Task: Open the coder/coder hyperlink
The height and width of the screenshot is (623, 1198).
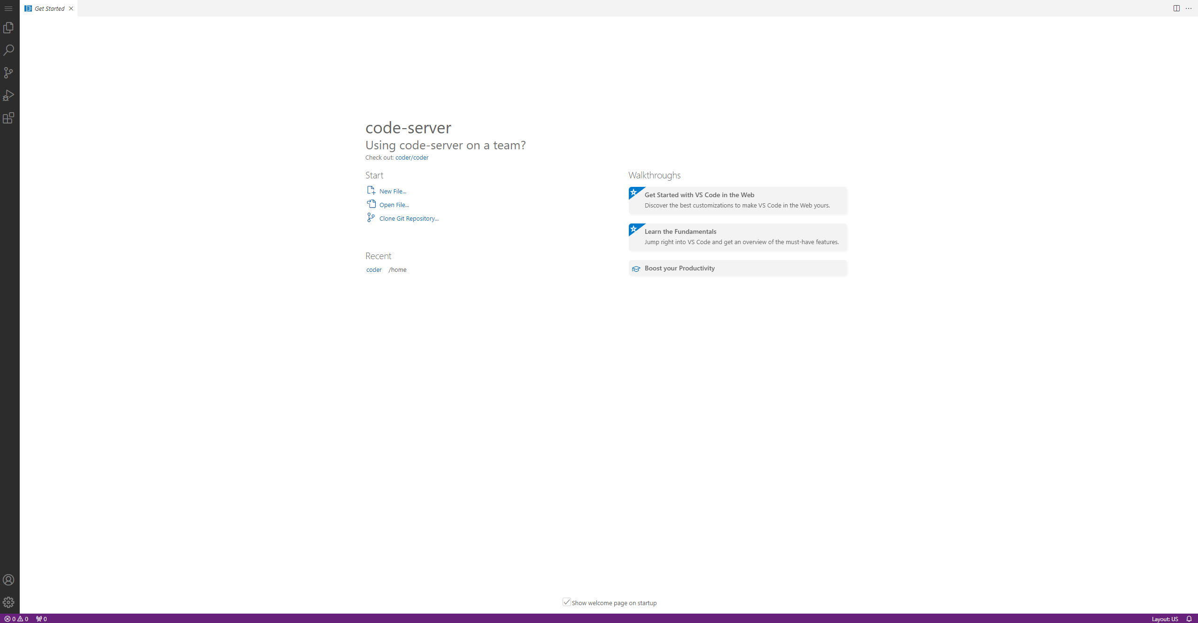Action: point(411,158)
